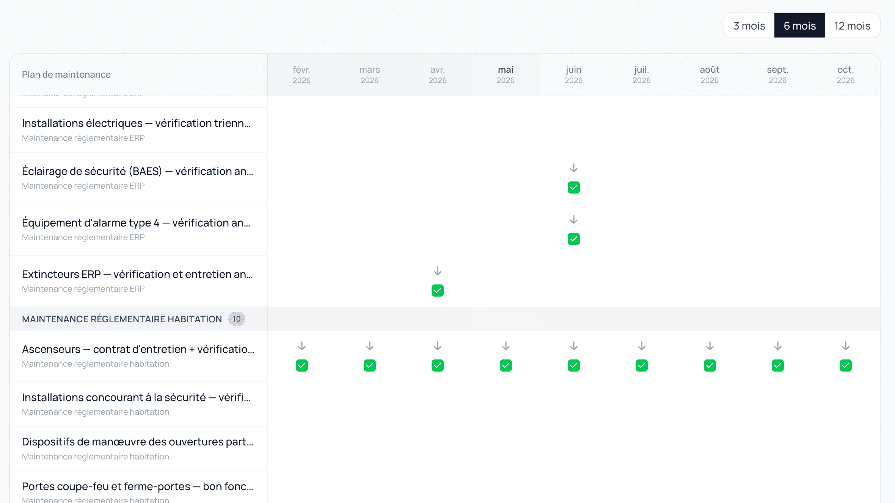895x503 pixels.
Task: Select the juin 2026 month header
Action: coord(573,75)
